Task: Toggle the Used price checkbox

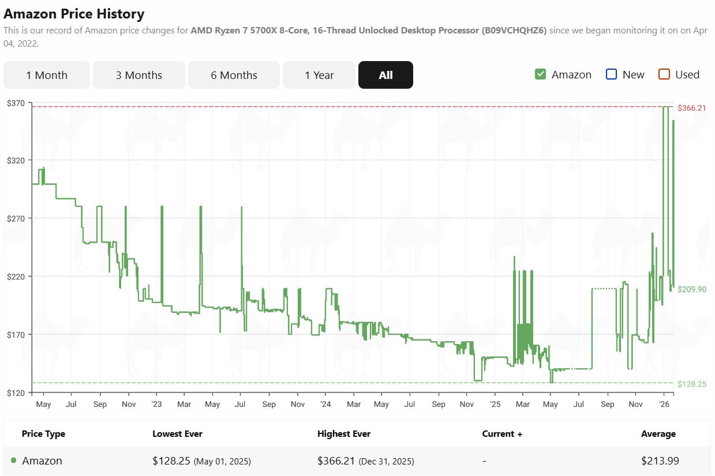Action: [x=664, y=74]
